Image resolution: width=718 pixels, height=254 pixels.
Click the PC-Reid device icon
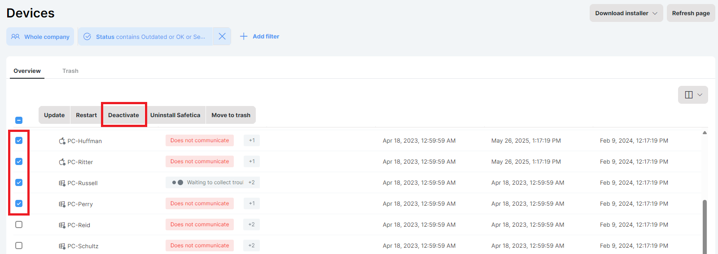[62, 225]
